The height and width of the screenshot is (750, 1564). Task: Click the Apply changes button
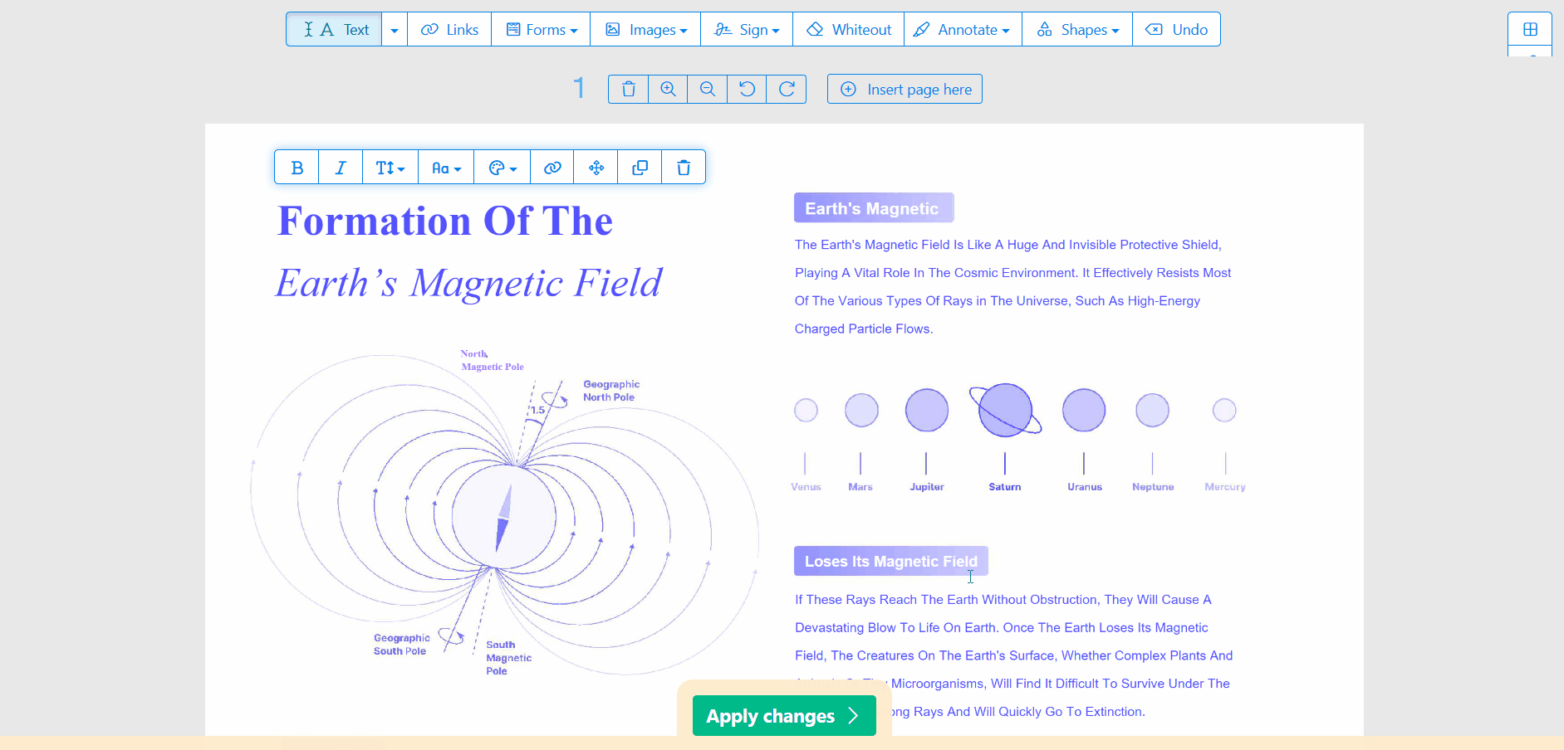point(784,716)
